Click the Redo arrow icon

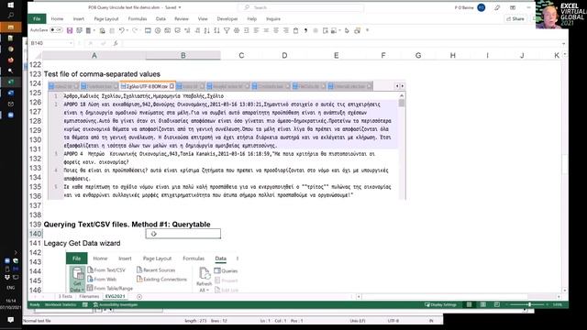[135, 30]
